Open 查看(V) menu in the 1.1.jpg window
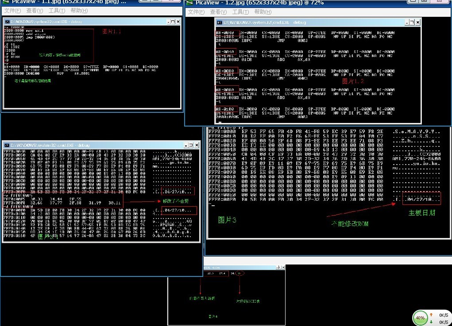452x326 pixels. pyautogui.click(x=35, y=11)
